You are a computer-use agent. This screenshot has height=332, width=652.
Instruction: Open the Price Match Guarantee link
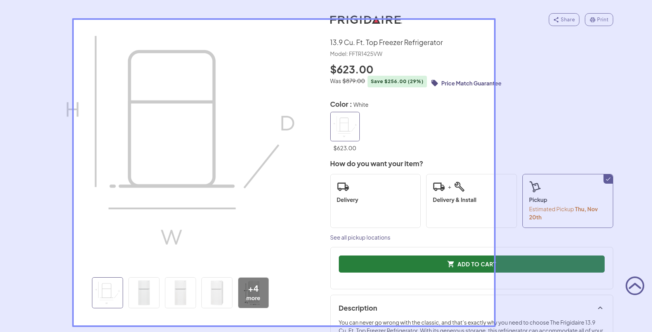point(471,83)
